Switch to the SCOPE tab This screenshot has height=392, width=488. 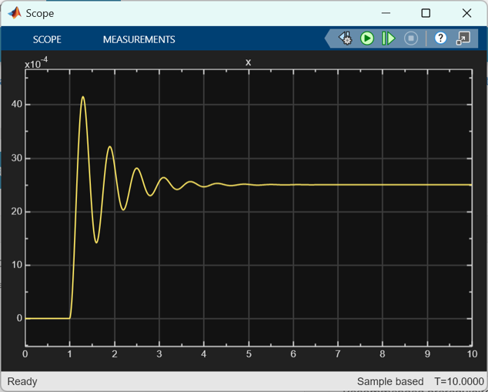pos(47,39)
